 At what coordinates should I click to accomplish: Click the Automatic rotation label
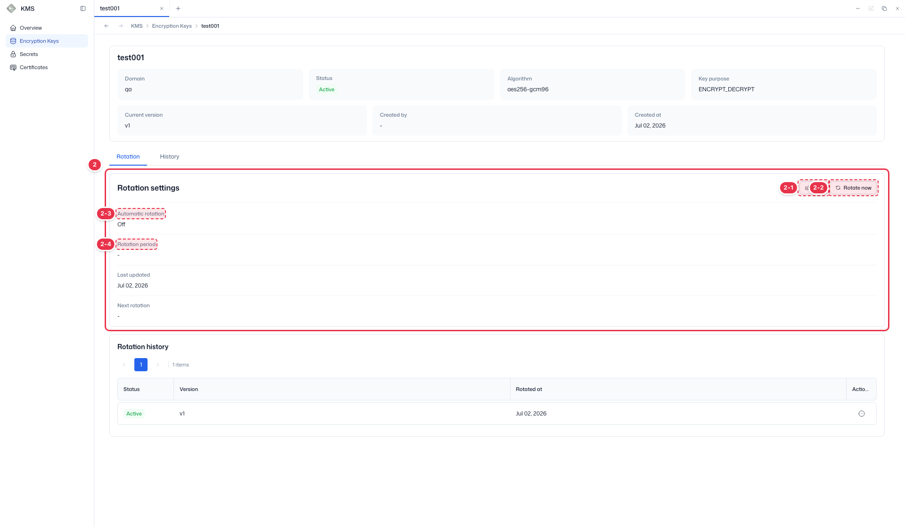click(141, 214)
